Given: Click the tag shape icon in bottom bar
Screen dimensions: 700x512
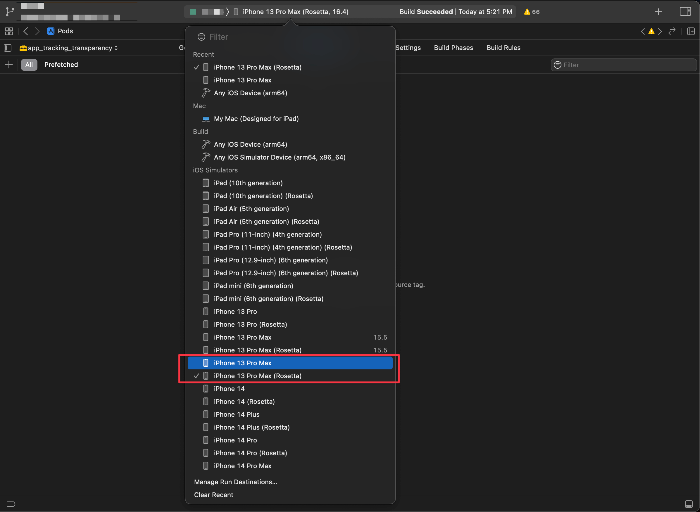Looking at the screenshot, I should point(11,504).
